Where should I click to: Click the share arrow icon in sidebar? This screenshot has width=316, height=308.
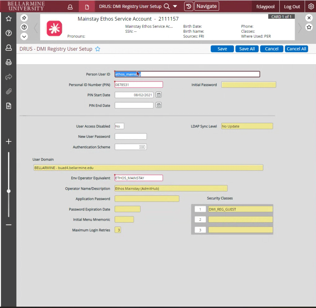coord(8,77)
